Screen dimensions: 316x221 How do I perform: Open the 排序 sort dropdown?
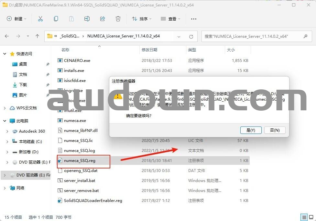tap(142, 19)
